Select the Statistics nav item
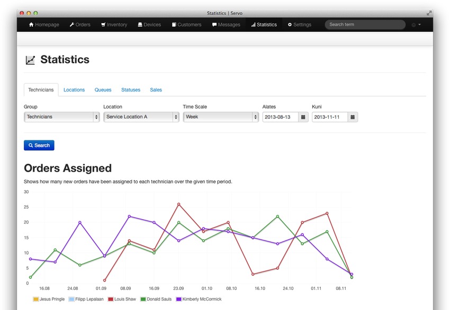 point(264,25)
